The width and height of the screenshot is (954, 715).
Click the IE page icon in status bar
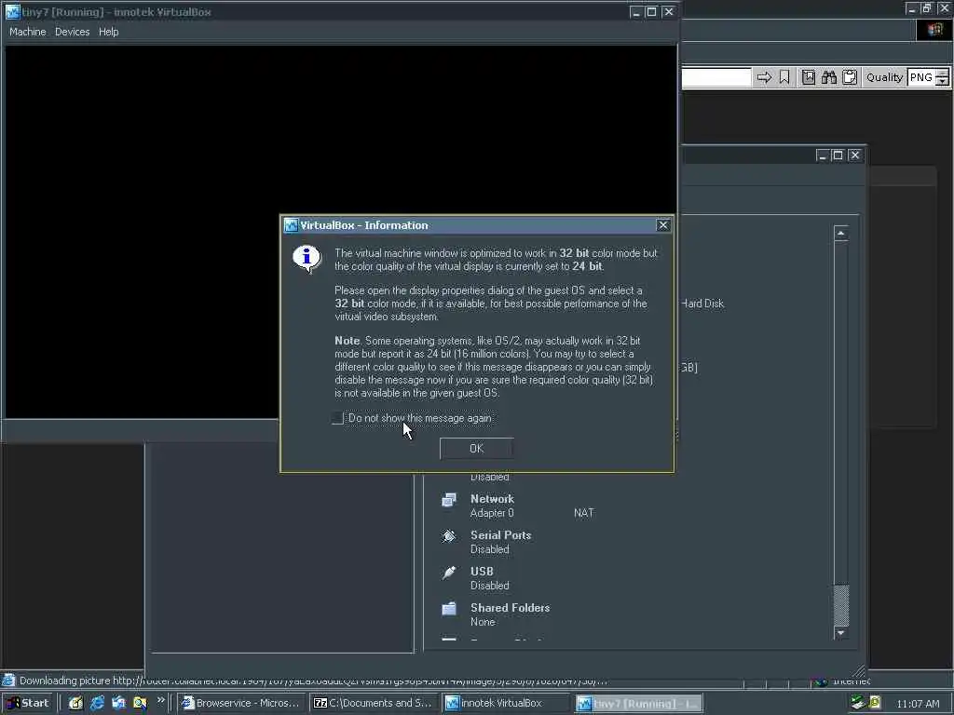click(8, 681)
